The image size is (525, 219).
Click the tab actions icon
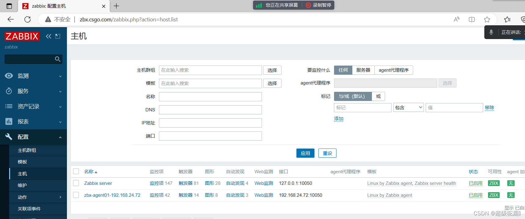(x=9, y=6)
